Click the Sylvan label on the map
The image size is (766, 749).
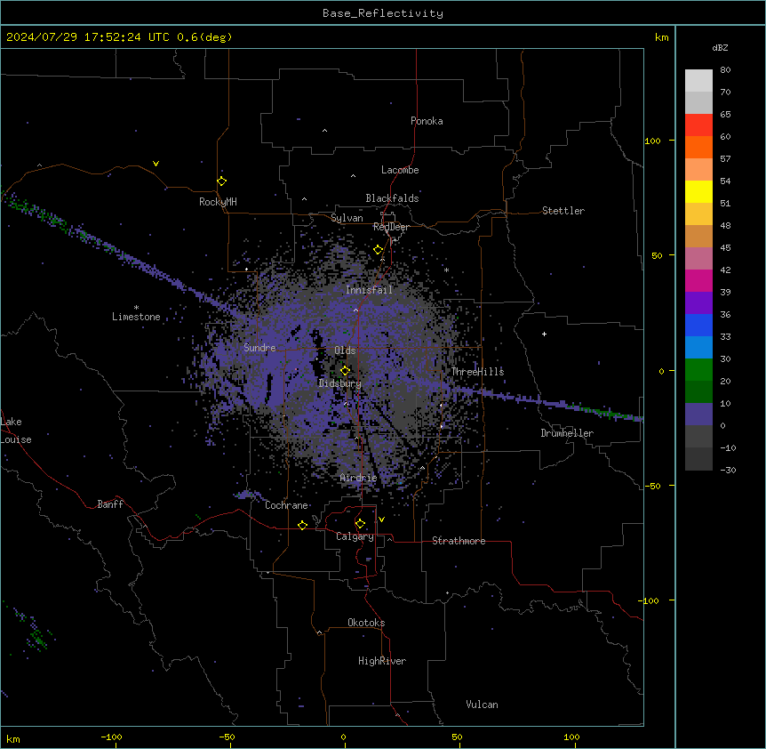347,218
